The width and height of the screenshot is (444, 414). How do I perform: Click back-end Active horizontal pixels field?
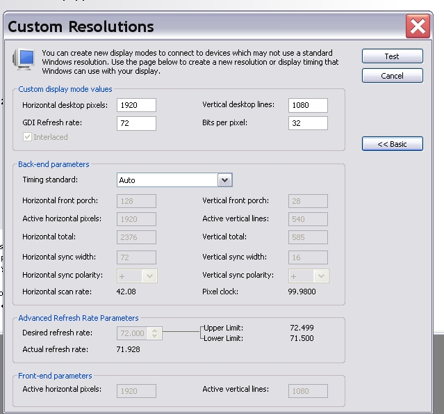(x=136, y=219)
